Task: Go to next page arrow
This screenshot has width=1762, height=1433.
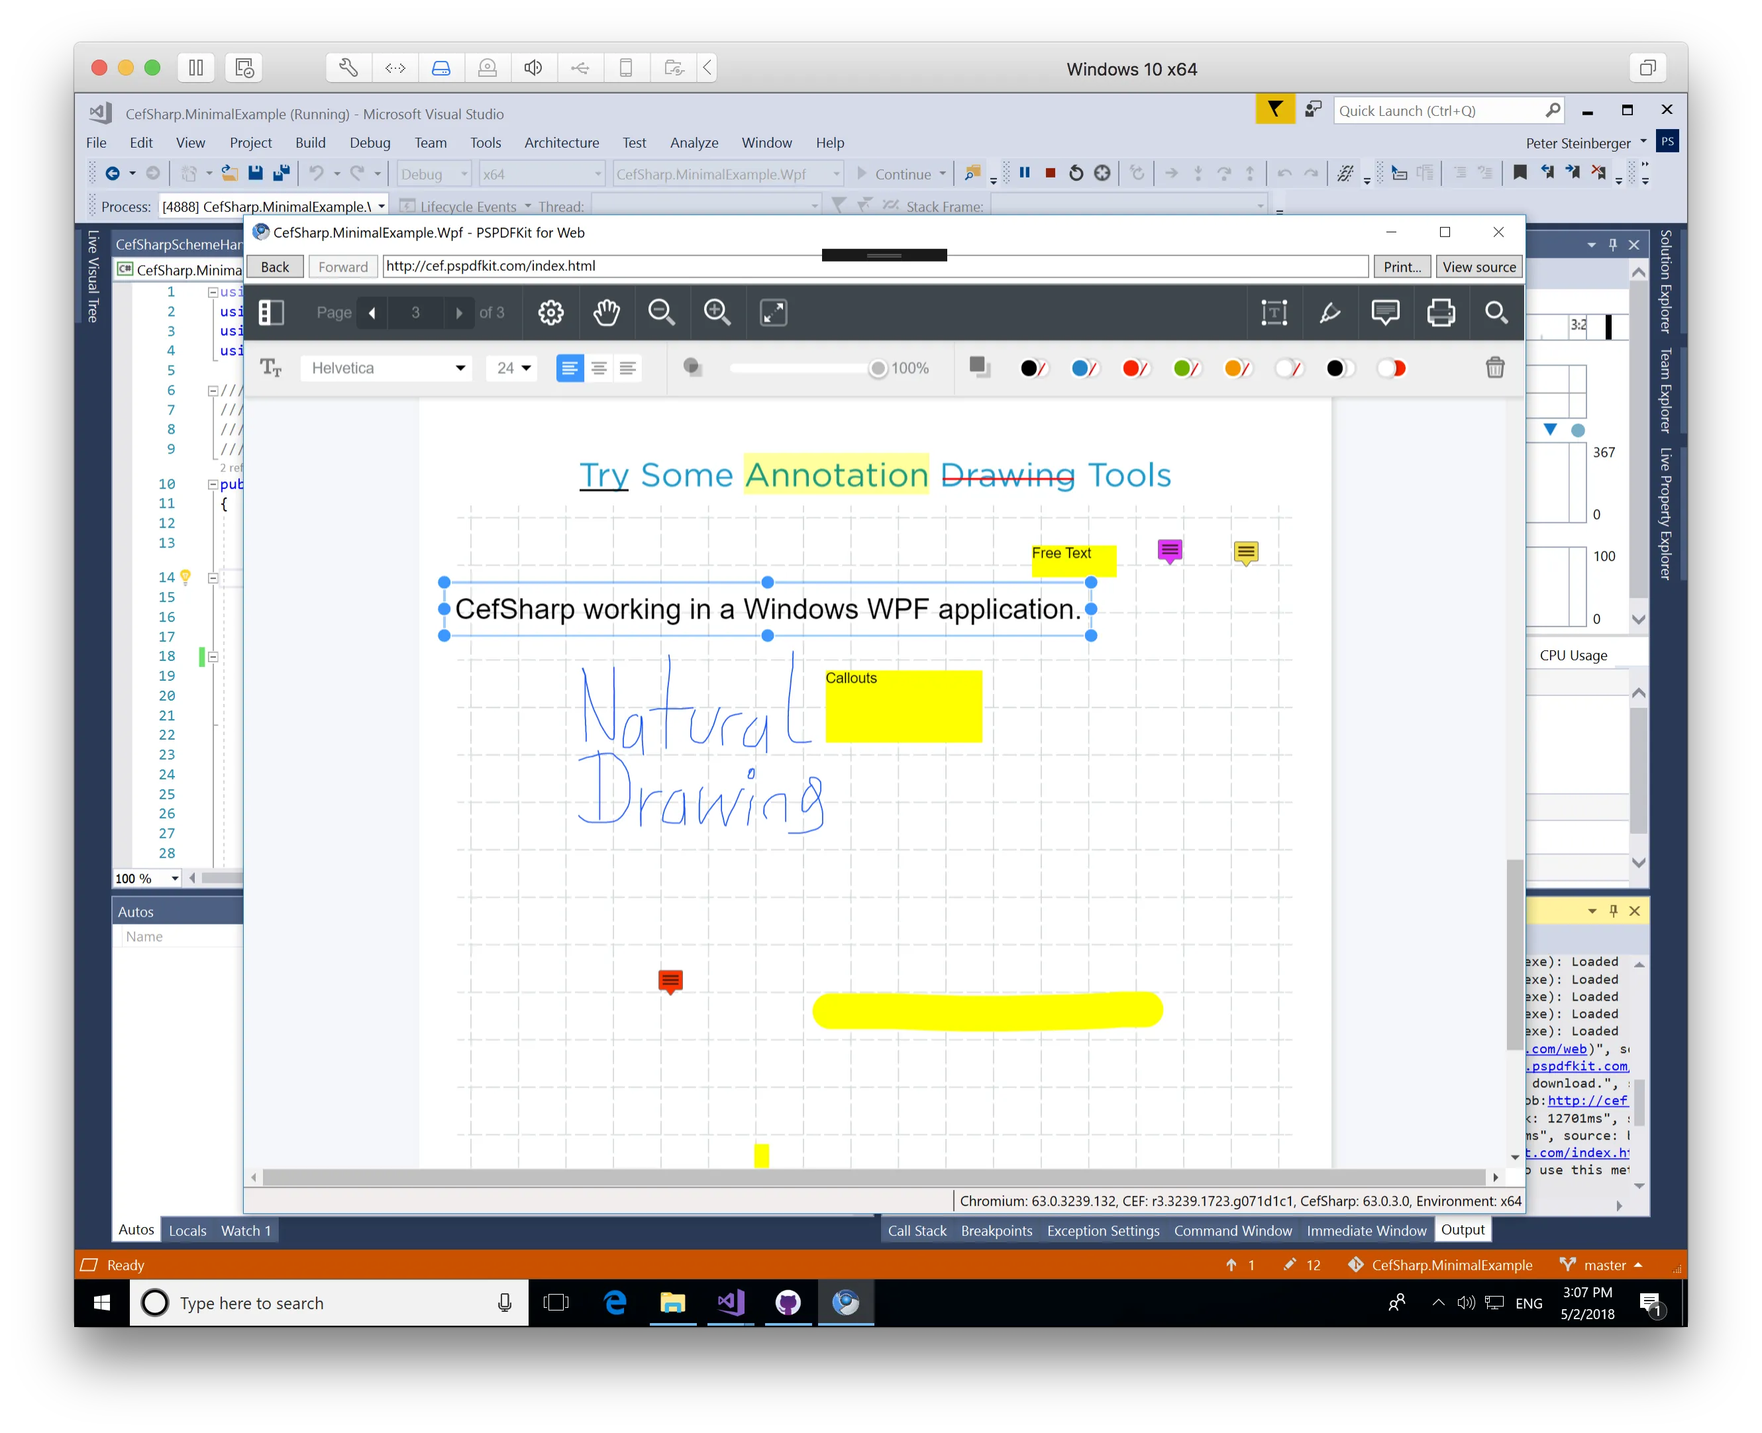Action: 459,313
